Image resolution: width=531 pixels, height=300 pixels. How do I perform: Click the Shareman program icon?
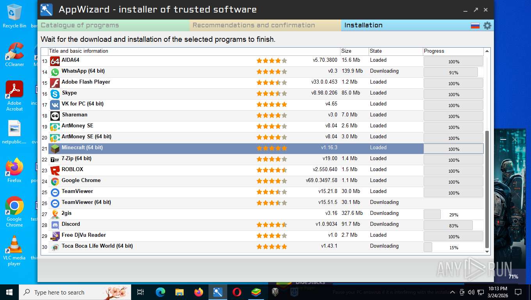click(x=55, y=116)
